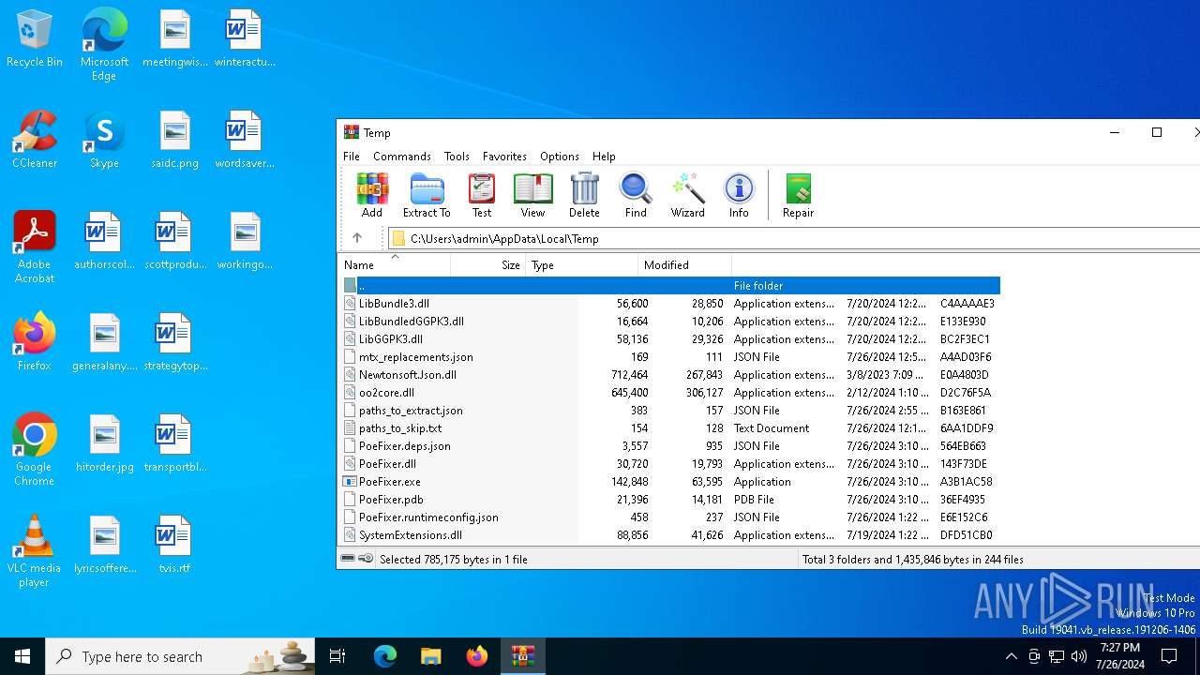Launch the Wizard wand tool
Viewport: 1200px width, 675px height.
tap(687, 195)
